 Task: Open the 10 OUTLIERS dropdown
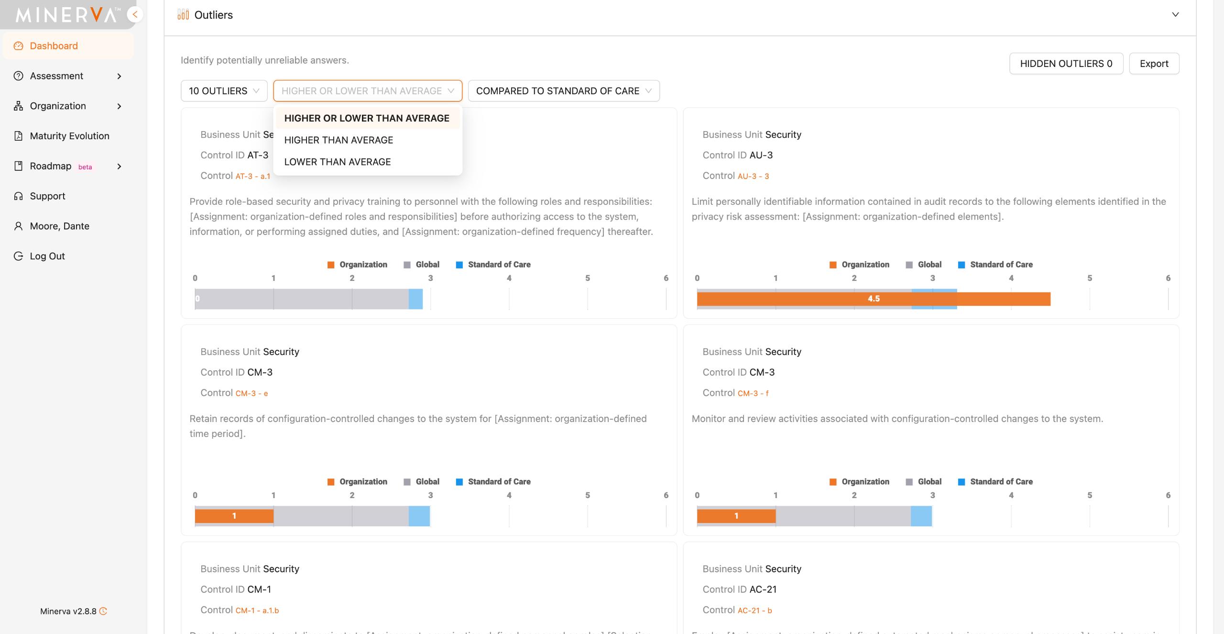(224, 91)
